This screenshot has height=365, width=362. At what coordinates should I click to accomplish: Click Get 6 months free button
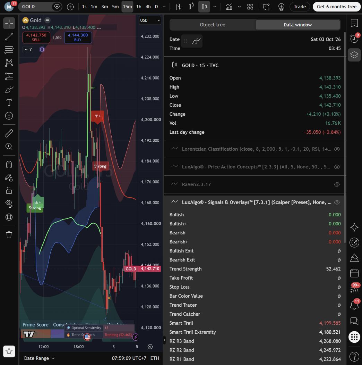[337, 7]
